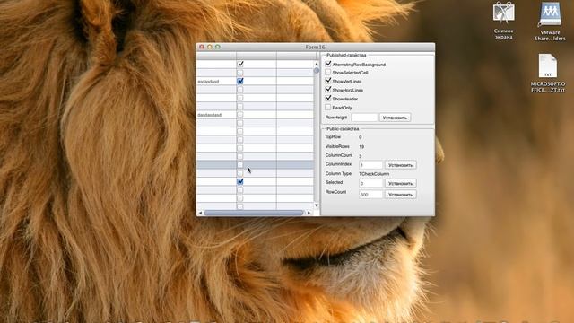Viewport: 574px width, 323px height.
Task: Select the asdasdasd grid cell
Action: point(216,82)
